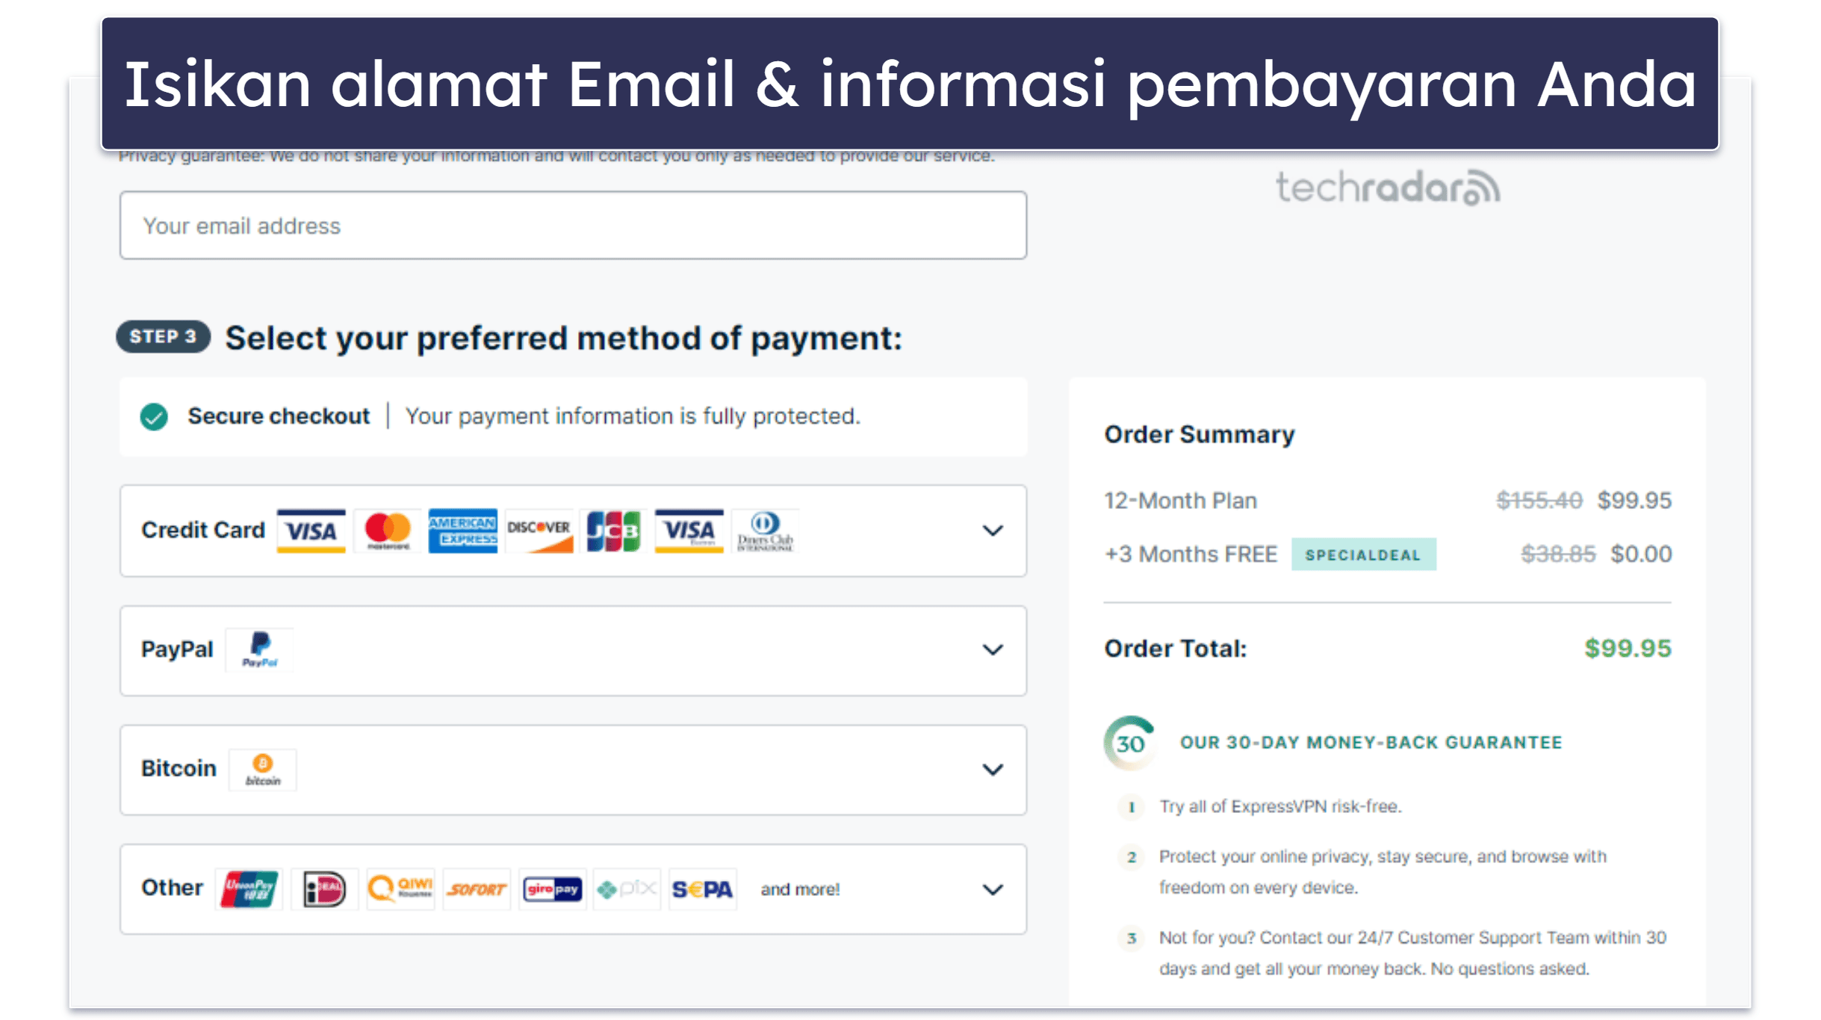Click the Visa Electron logo before Diners Club
Image resolution: width=1821 pixels, height=1020 pixels.
tap(689, 531)
